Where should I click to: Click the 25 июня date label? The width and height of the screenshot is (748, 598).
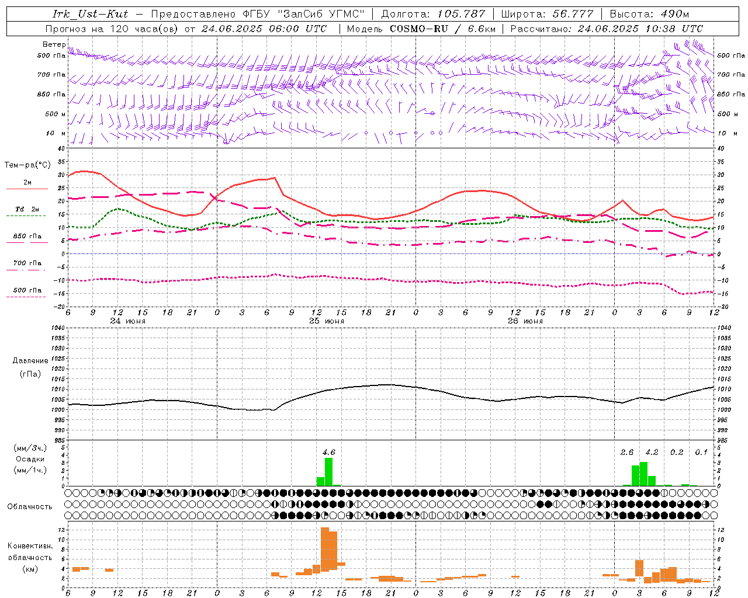click(x=327, y=321)
